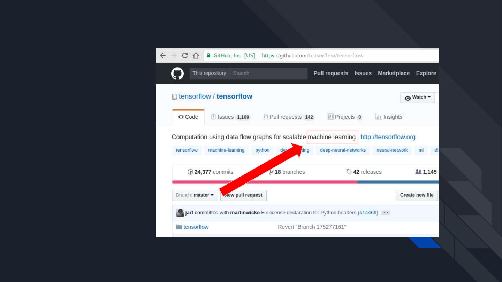Go to Marketplace in the top navigation
Image resolution: width=502 pixels, height=282 pixels.
tap(394, 73)
